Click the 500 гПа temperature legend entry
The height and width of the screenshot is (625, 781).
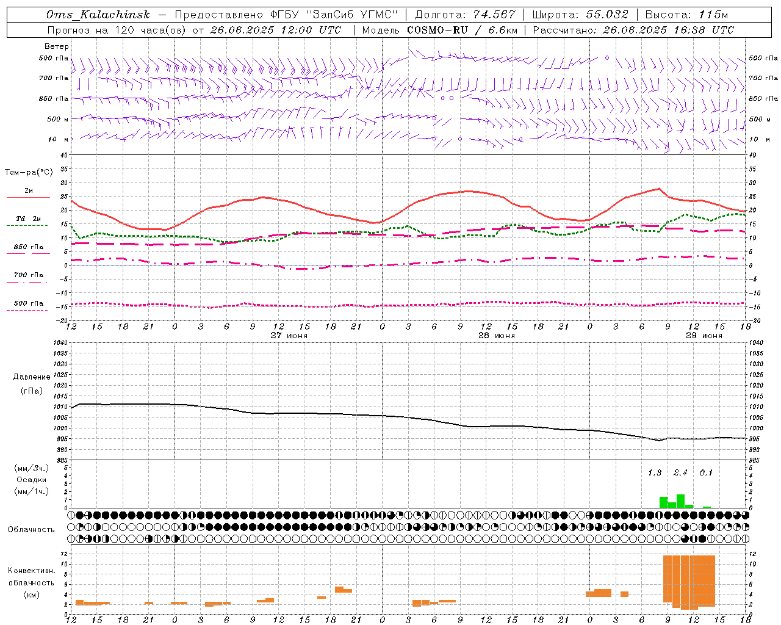[x=29, y=303]
